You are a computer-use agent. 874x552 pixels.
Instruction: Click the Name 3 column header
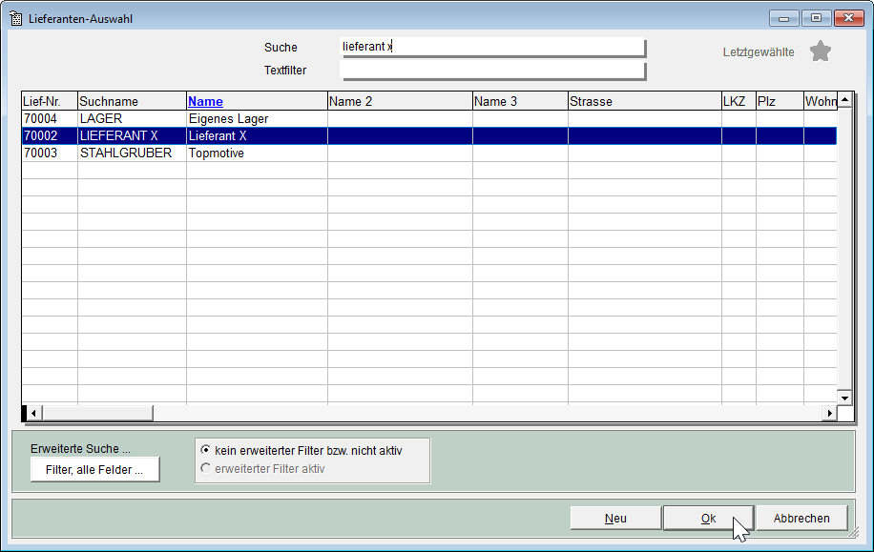(x=520, y=101)
